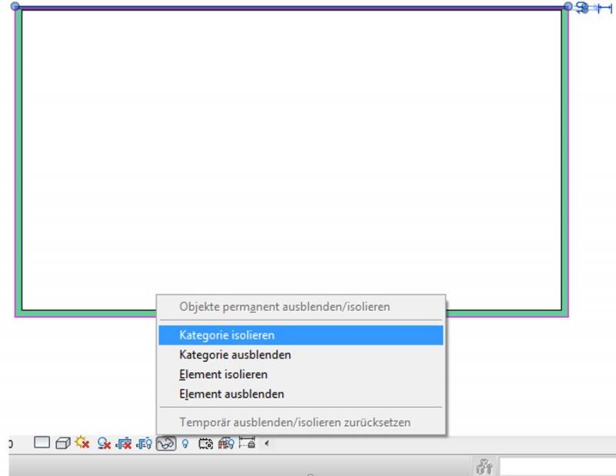The width and height of the screenshot is (616, 476).
Task: Click the Show Analytical Model icon
Action: click(x=226, y=444)
